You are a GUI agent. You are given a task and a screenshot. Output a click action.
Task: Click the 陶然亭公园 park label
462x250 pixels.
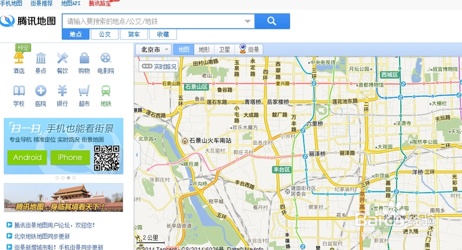tap(424, 142)
